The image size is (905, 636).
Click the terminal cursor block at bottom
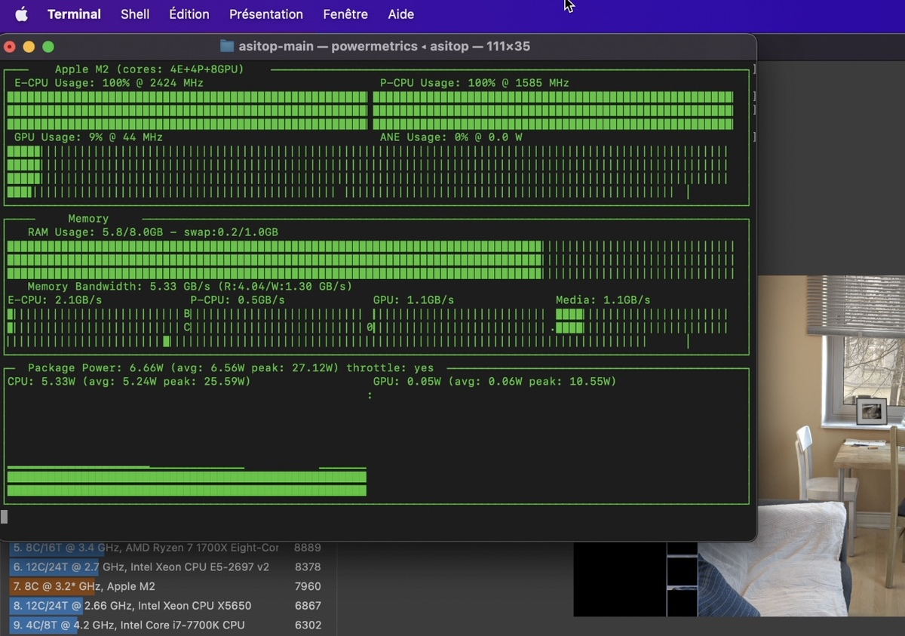pos(4,517)
